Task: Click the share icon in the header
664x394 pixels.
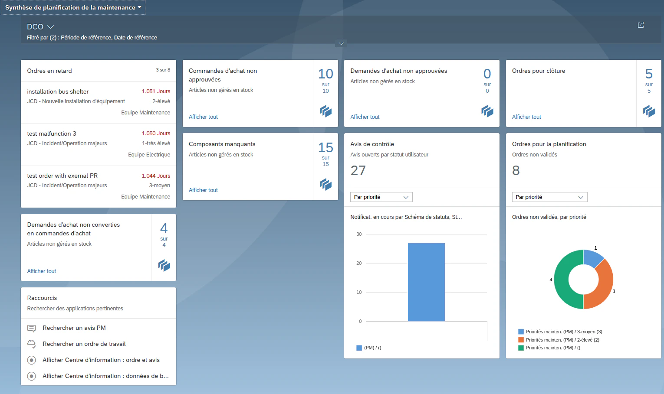Action: [x=641, y=25]
